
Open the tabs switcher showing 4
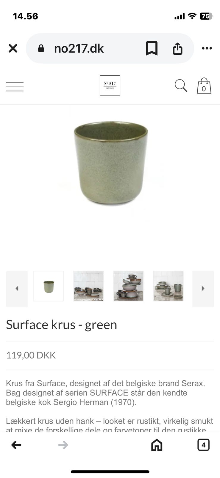(203, 445)
